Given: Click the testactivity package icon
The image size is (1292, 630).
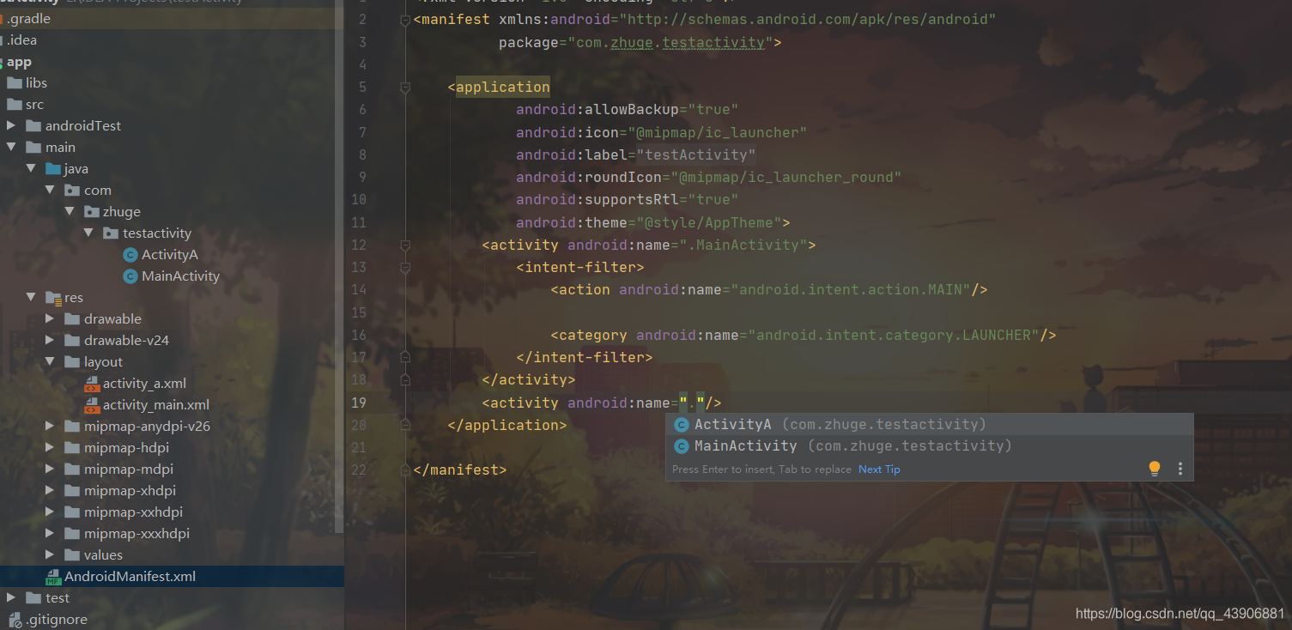Looking at the screenshot, I should 112,233.
